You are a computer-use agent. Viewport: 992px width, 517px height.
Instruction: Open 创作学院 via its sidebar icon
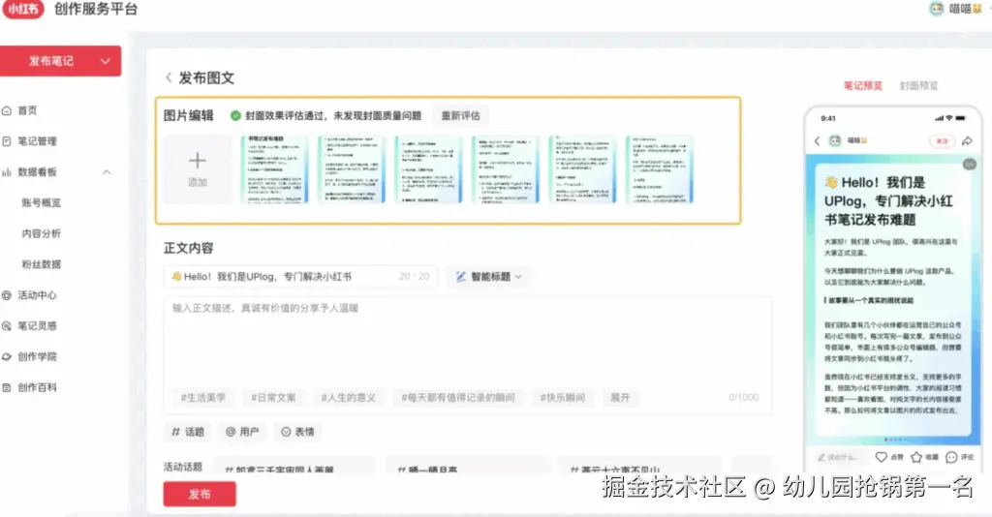click(7, 356)
